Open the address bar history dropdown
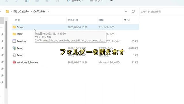The height and width of the screenshot is (104, 184). click(x=126, y=12)
